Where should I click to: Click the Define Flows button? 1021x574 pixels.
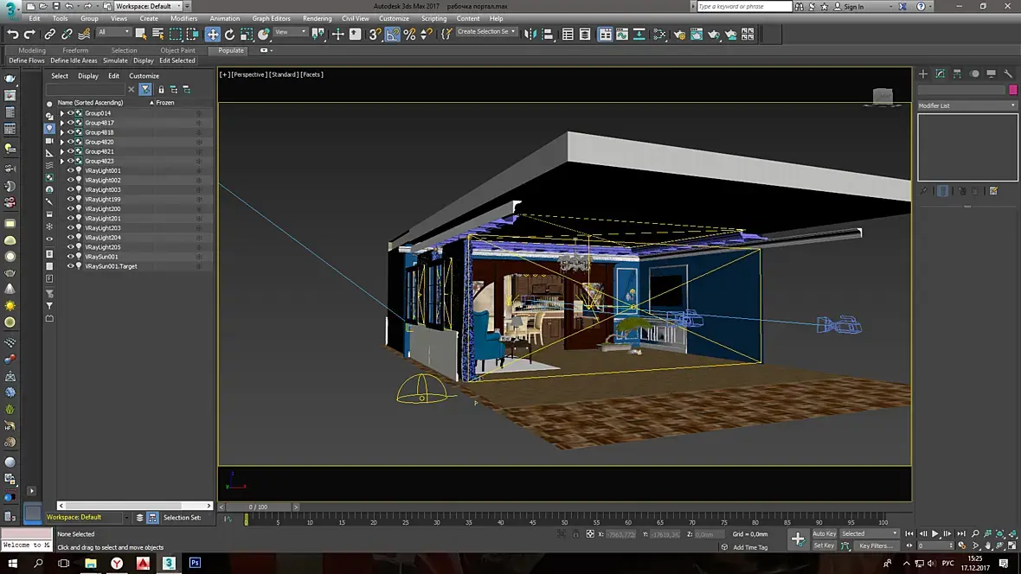coord(27,61)
